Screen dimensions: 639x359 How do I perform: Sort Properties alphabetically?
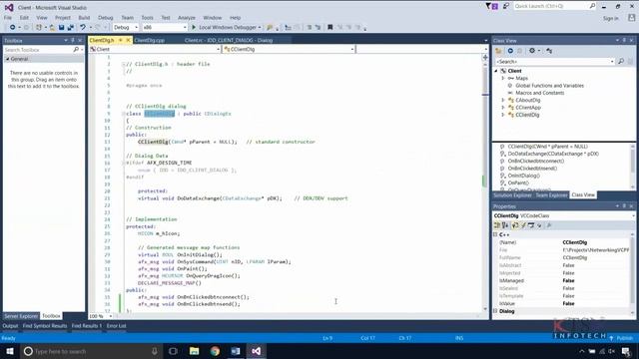[x=505, y=225]
